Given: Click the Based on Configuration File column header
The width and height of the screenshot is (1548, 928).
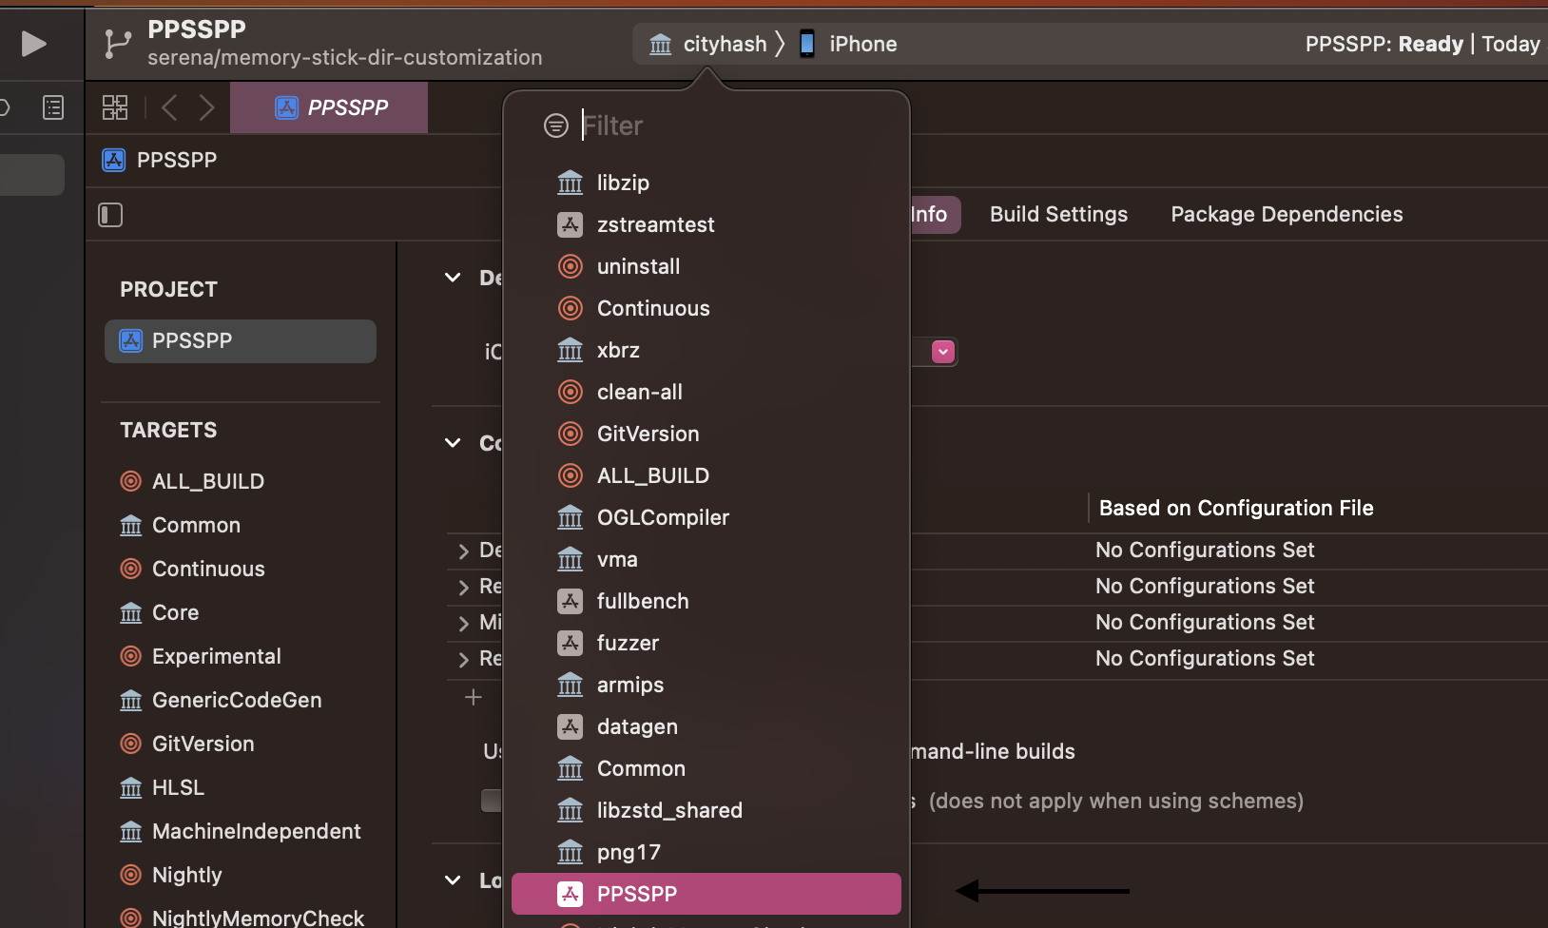Looking at the screenshot, I should pos(1236,508).
